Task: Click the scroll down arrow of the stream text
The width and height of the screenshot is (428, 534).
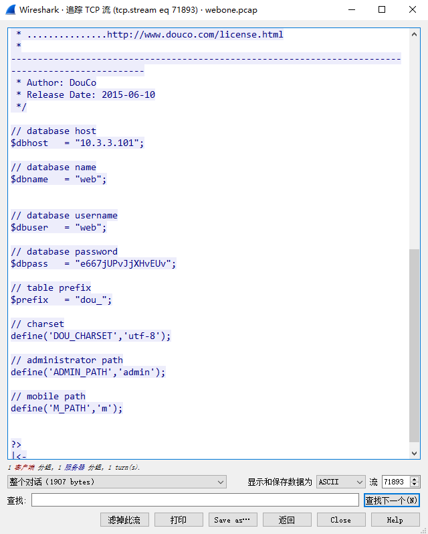Action: click(x=414, y=454)
